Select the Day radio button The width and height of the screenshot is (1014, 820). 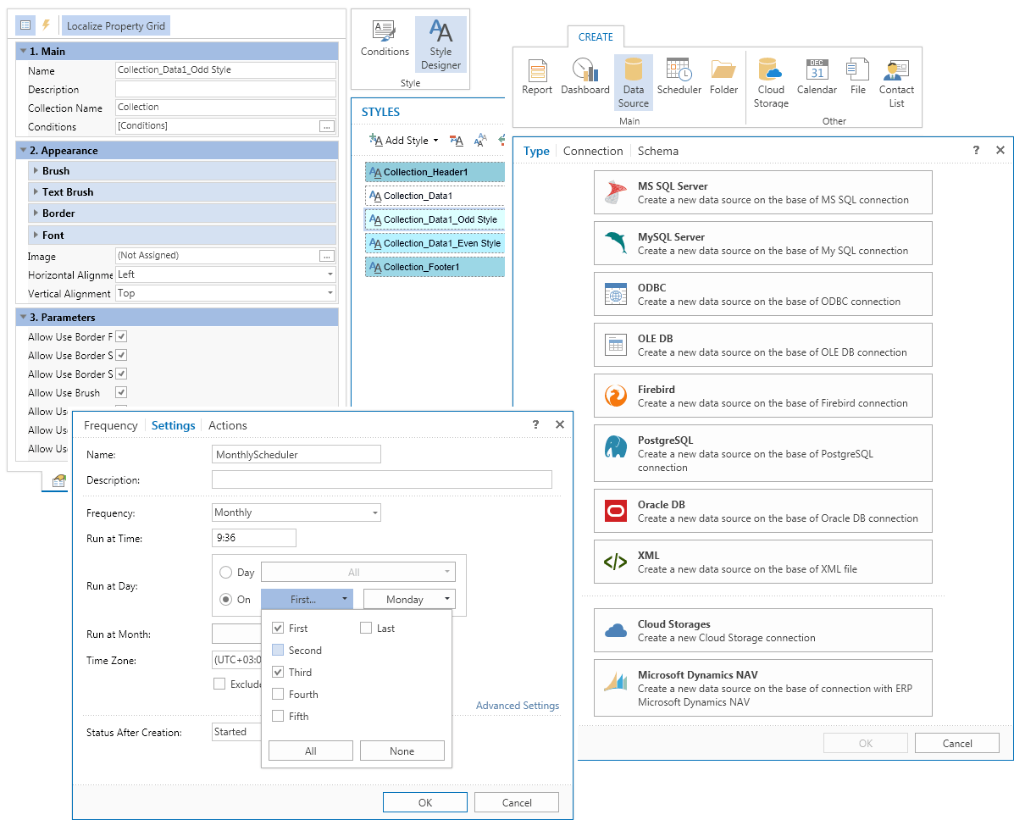click(x=225, y=573)
